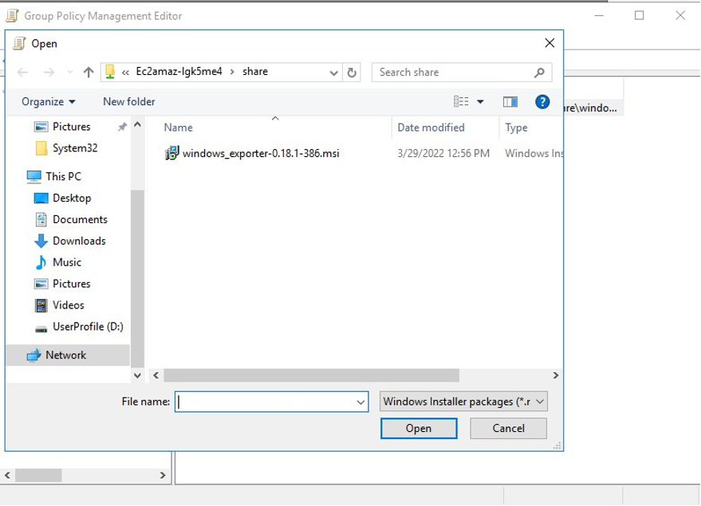The width and height of the screenshot is (701, 506).
Task: Open the Downloads folder in the sidebar
Action: [77, 241]
